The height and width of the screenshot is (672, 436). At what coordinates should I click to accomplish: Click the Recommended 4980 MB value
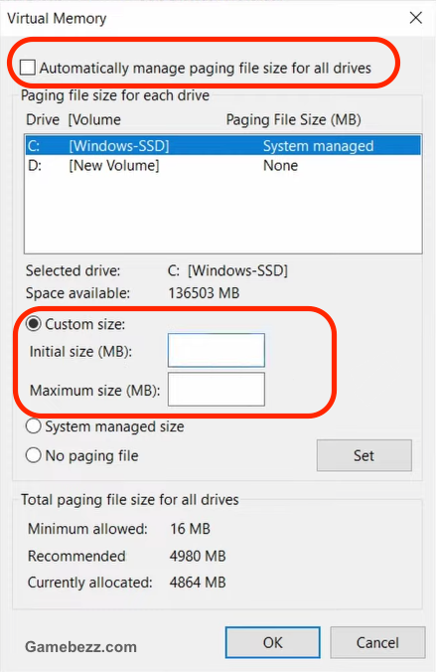coord(198,556)
